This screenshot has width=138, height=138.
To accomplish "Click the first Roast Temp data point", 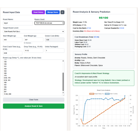I will coord(81,119).
